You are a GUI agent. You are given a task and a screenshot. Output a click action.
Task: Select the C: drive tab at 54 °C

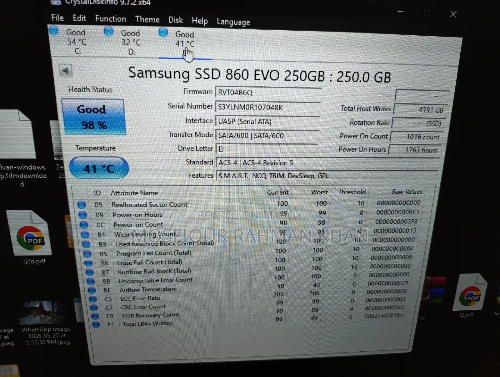[x=76, y=41]
